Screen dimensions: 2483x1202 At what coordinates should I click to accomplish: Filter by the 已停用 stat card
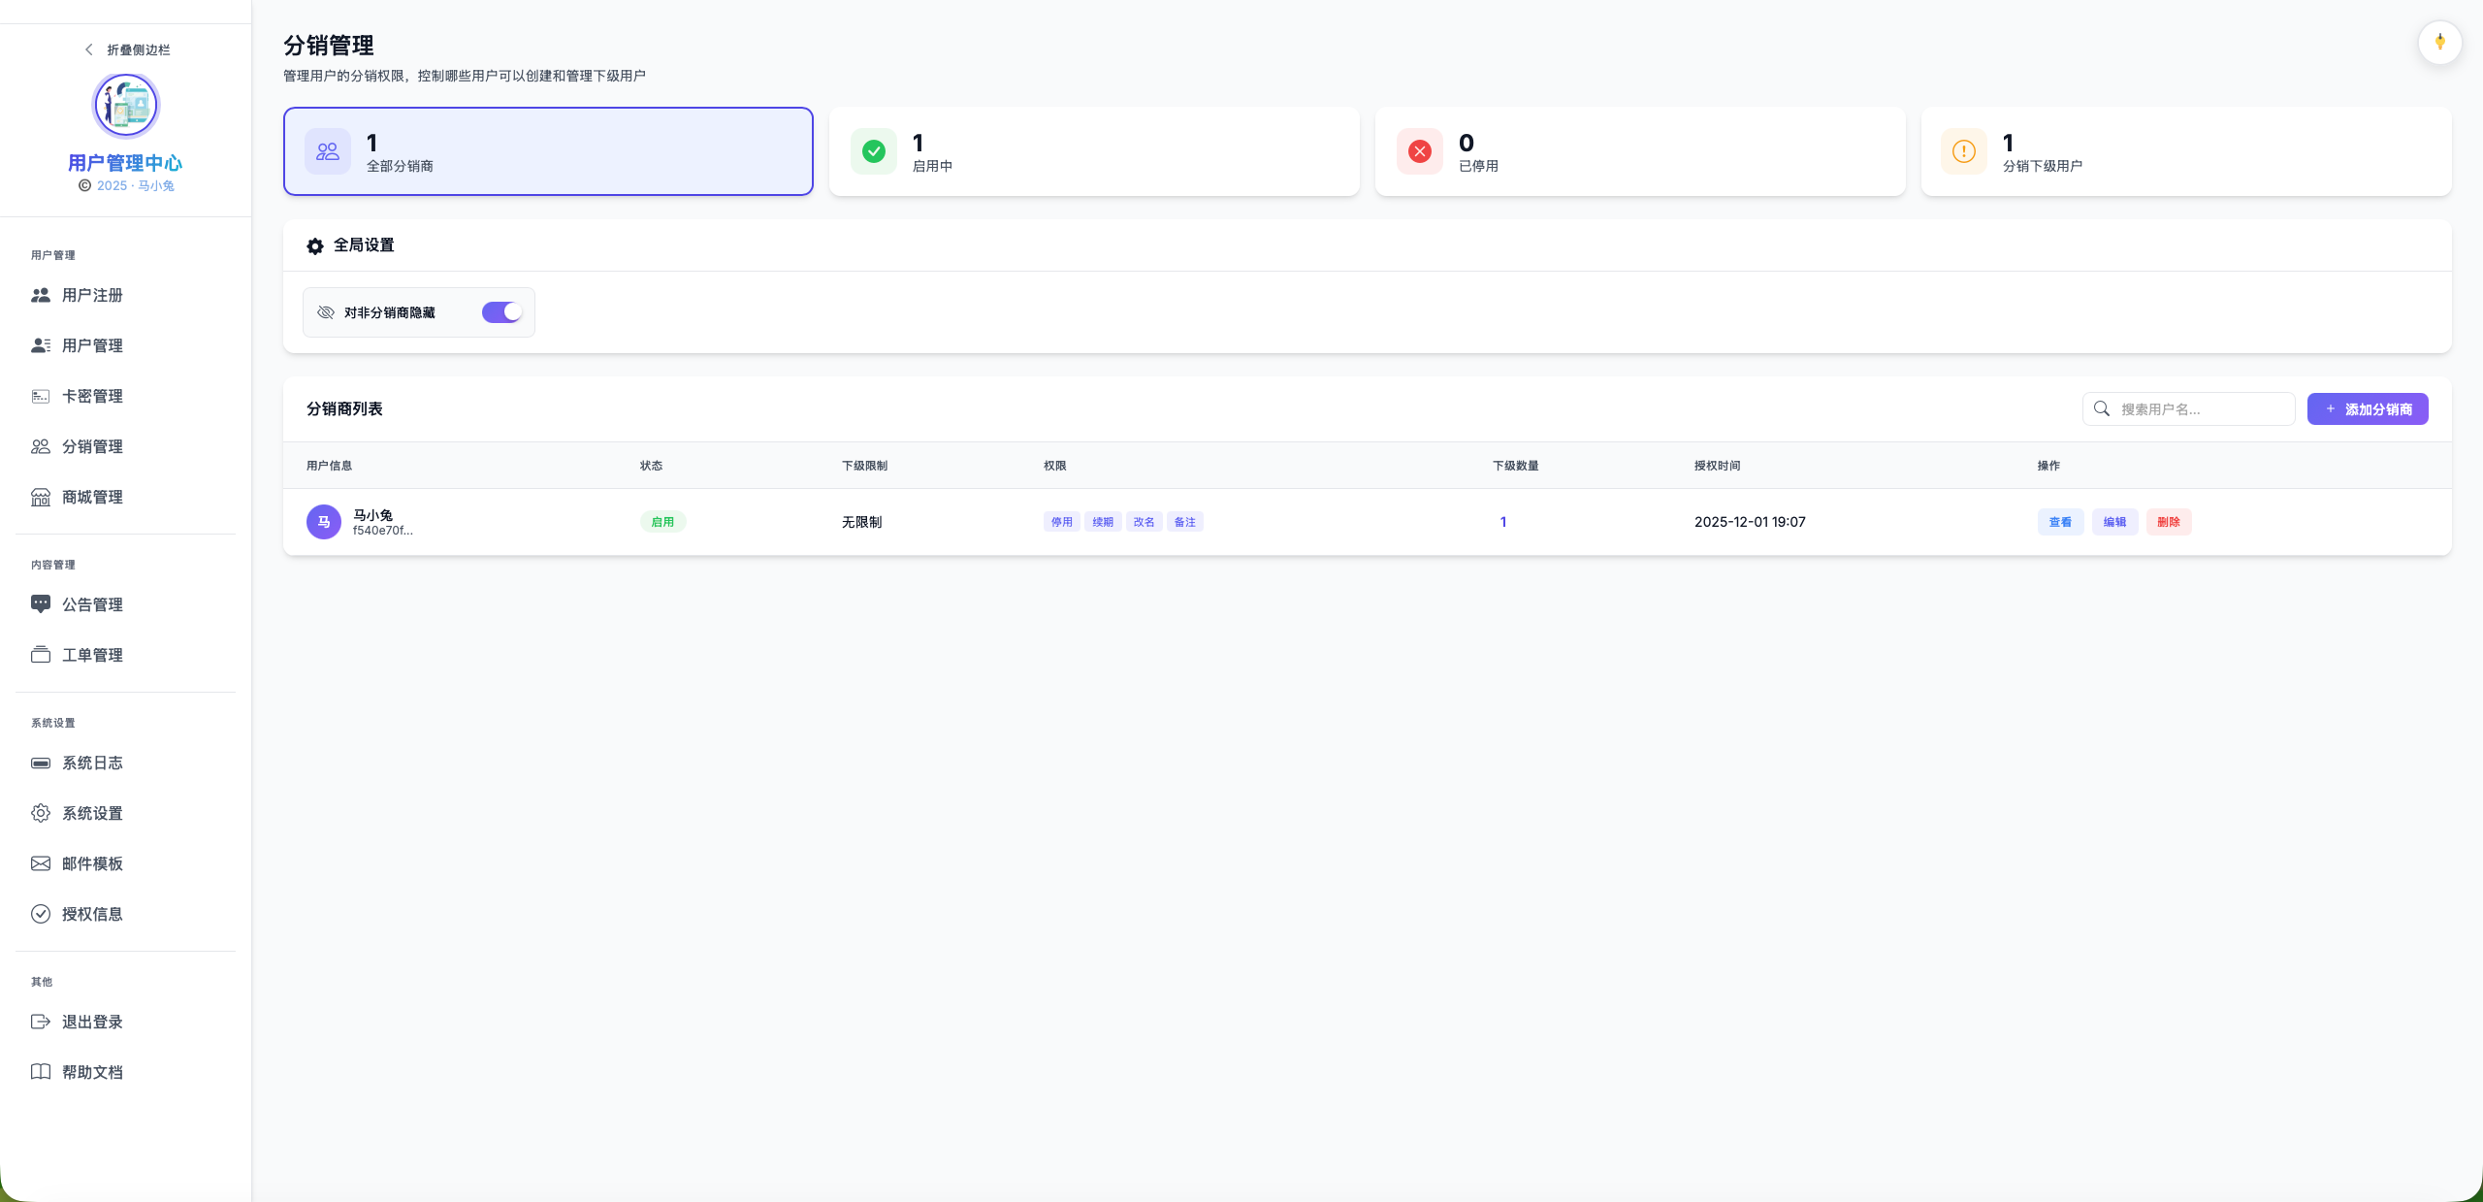(x=1639, y=151)
